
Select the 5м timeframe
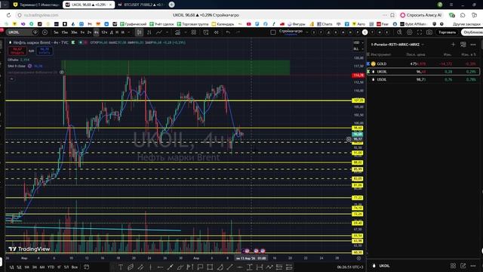coord(56,32)
